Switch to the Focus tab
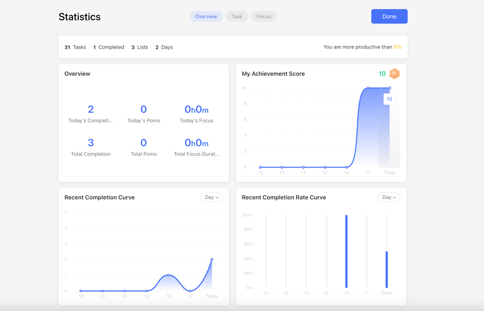The image size is (484, 311). click(x=264, y=16)
